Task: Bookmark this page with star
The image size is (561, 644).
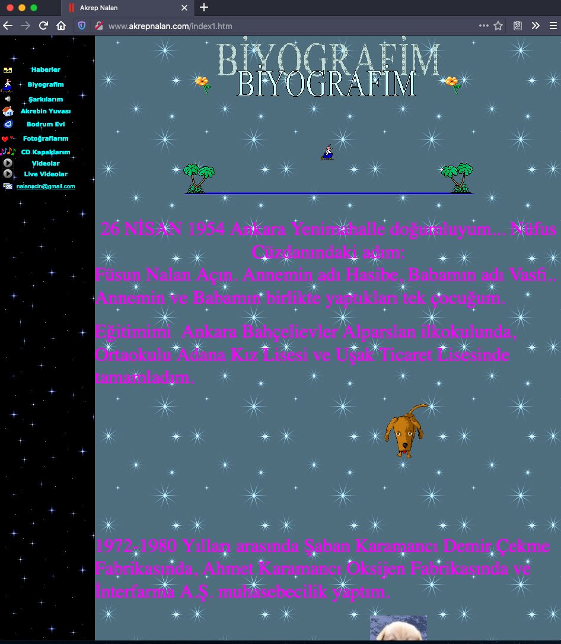Action: click(498, 26)
